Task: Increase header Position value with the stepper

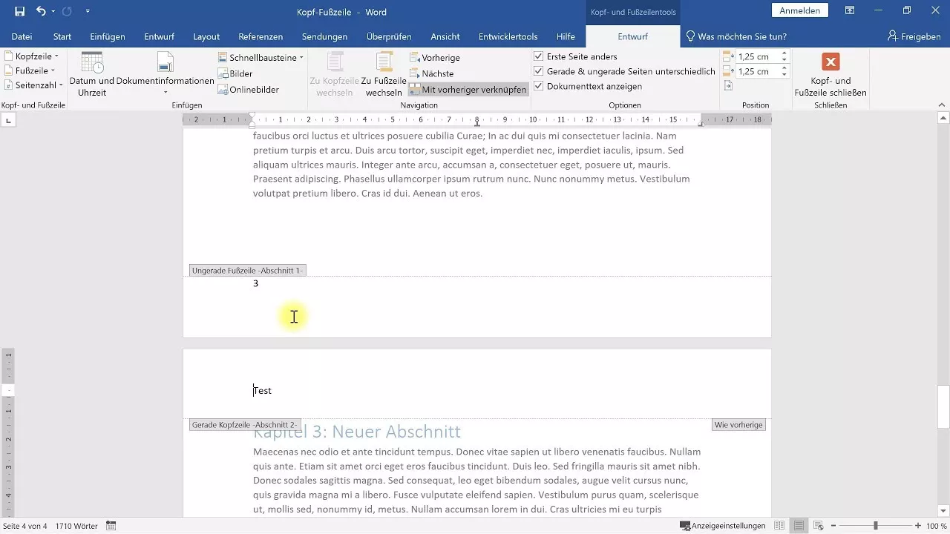Action: click(784, 52)
